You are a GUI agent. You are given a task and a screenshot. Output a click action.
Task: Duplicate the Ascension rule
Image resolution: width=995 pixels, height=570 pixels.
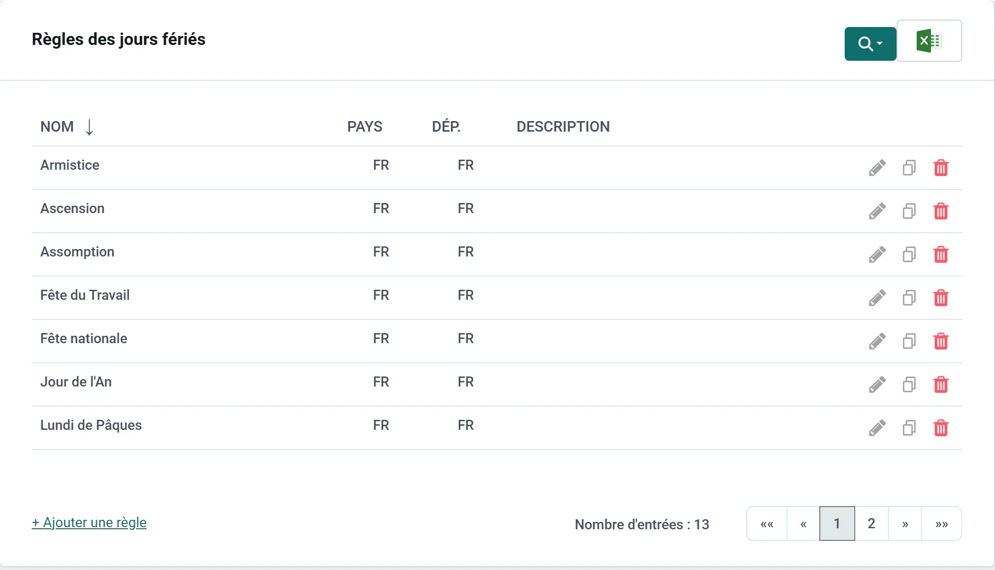(x=909, y=211)
